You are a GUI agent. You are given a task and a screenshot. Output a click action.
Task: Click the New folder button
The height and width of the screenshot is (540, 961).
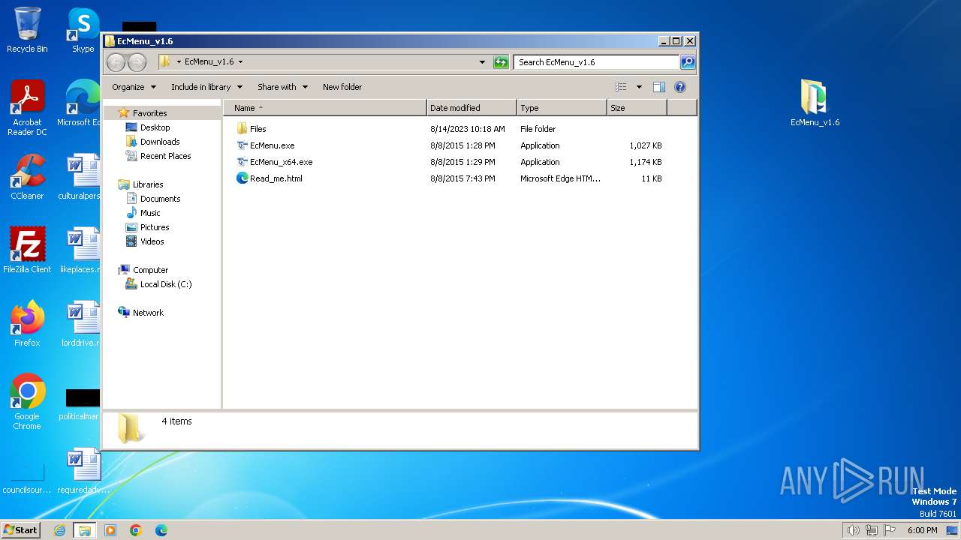tap(342, 87)
